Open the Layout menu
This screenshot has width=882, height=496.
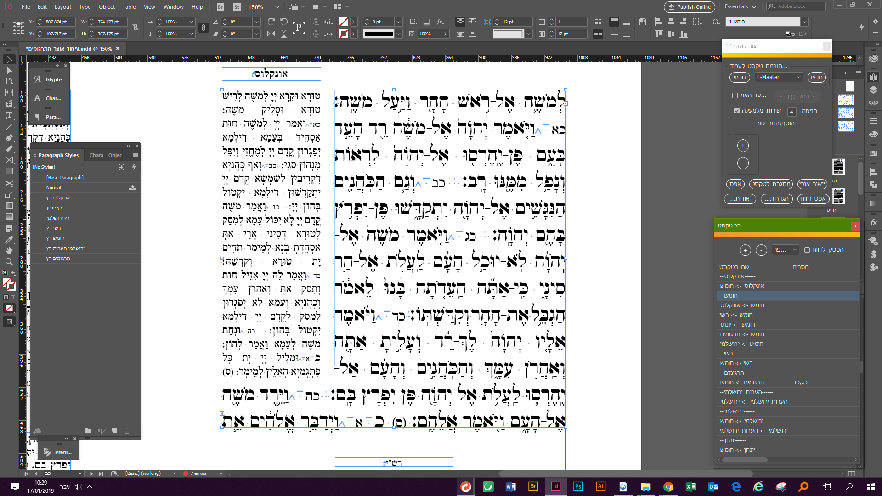63,7
